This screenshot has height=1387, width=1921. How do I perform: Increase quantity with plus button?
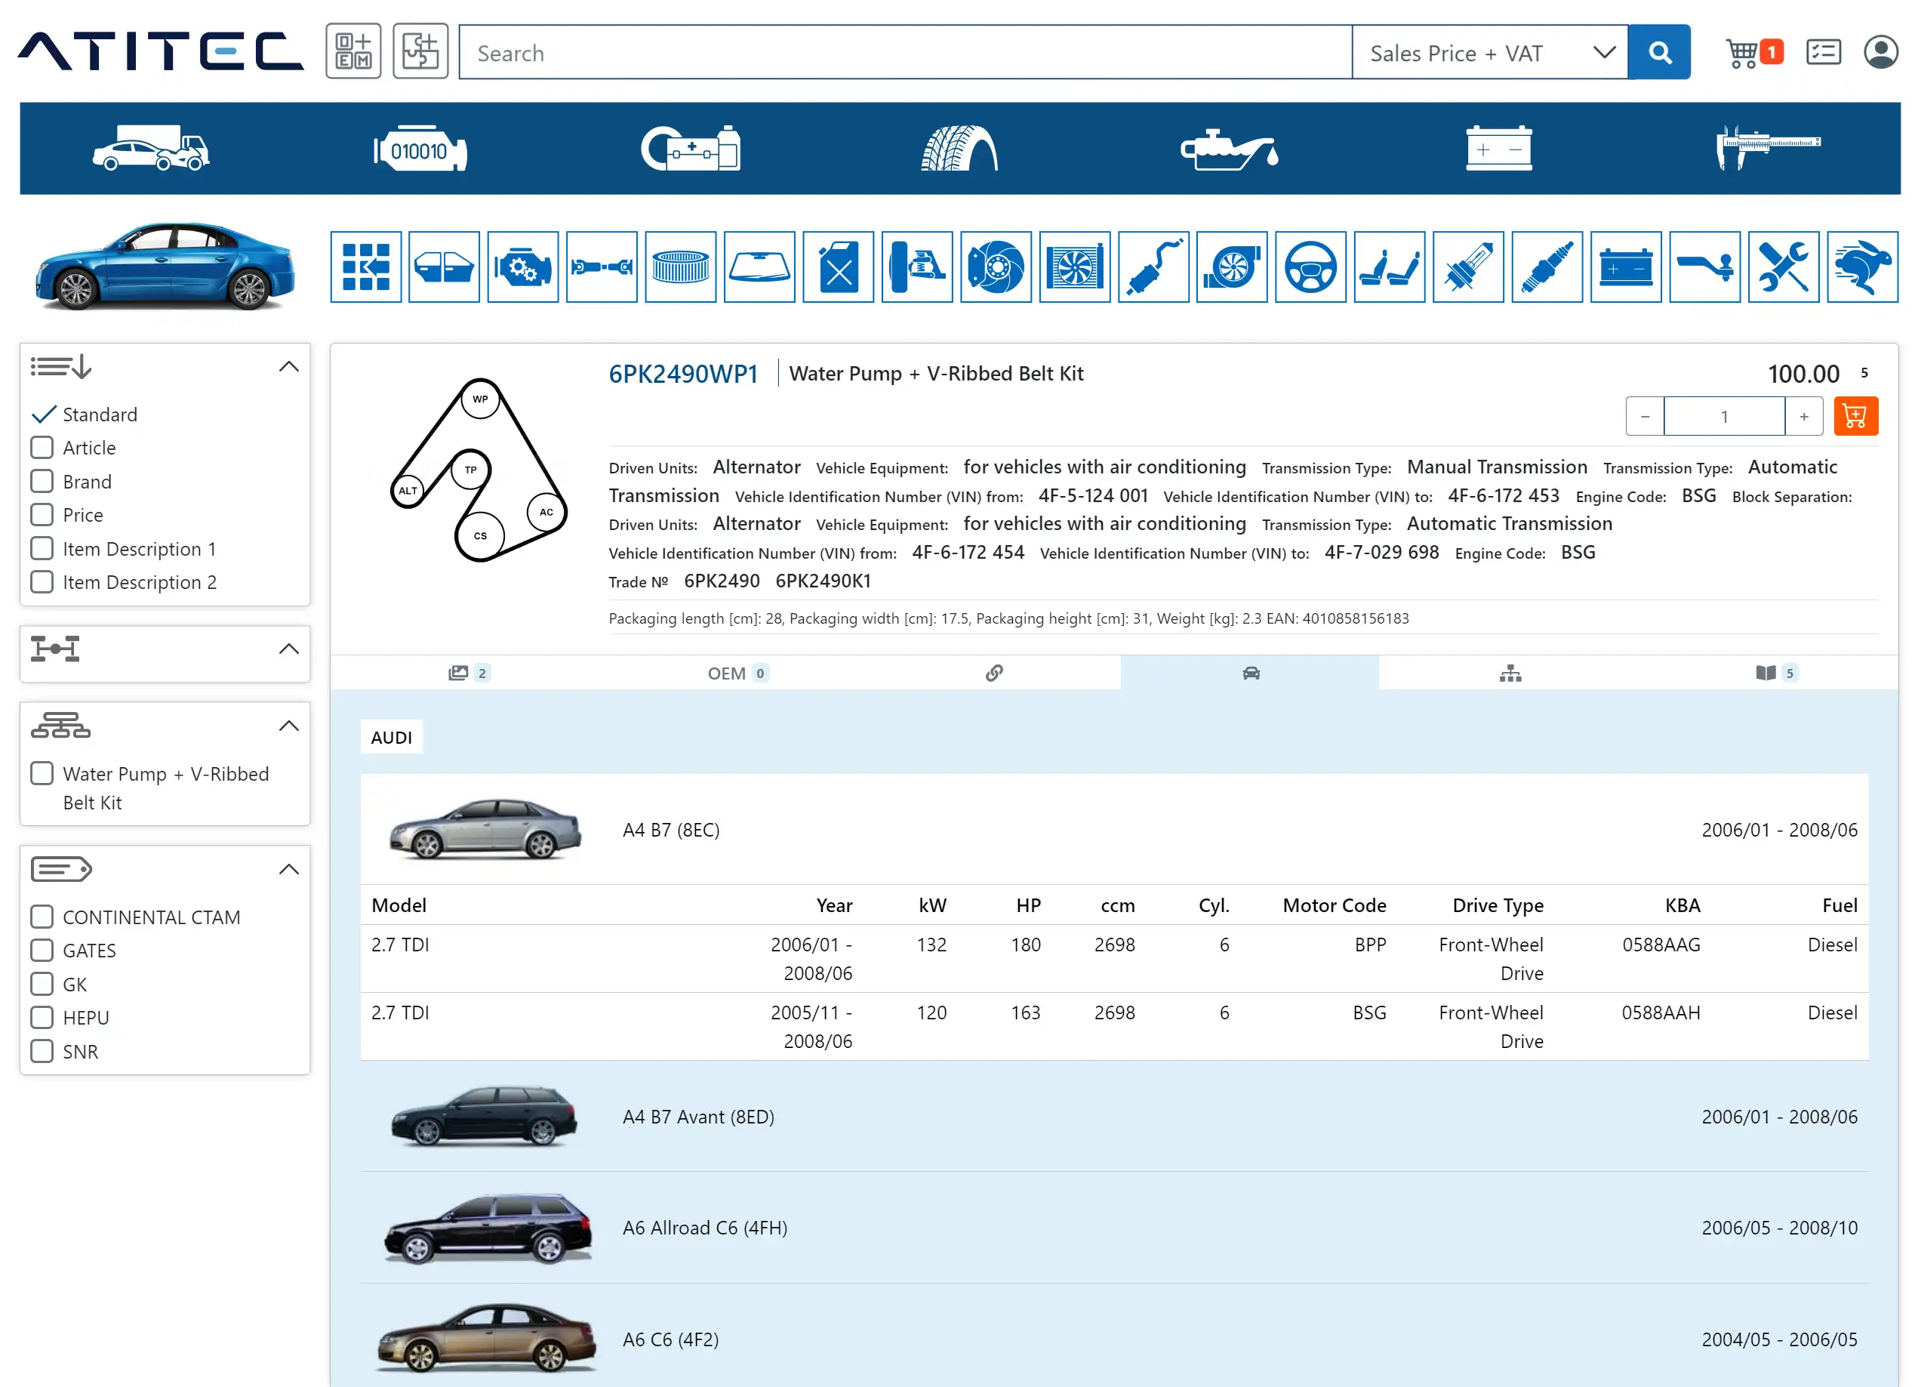(x=1804, y=416)
